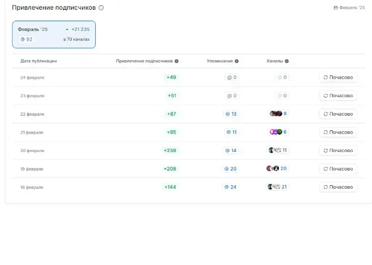Click the +87 subscribers value
The image size is (372, 265).
coord(171,114)
